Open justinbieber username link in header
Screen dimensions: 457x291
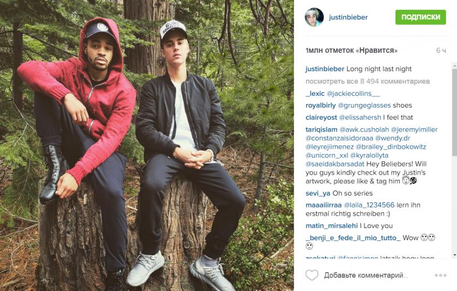349,17
